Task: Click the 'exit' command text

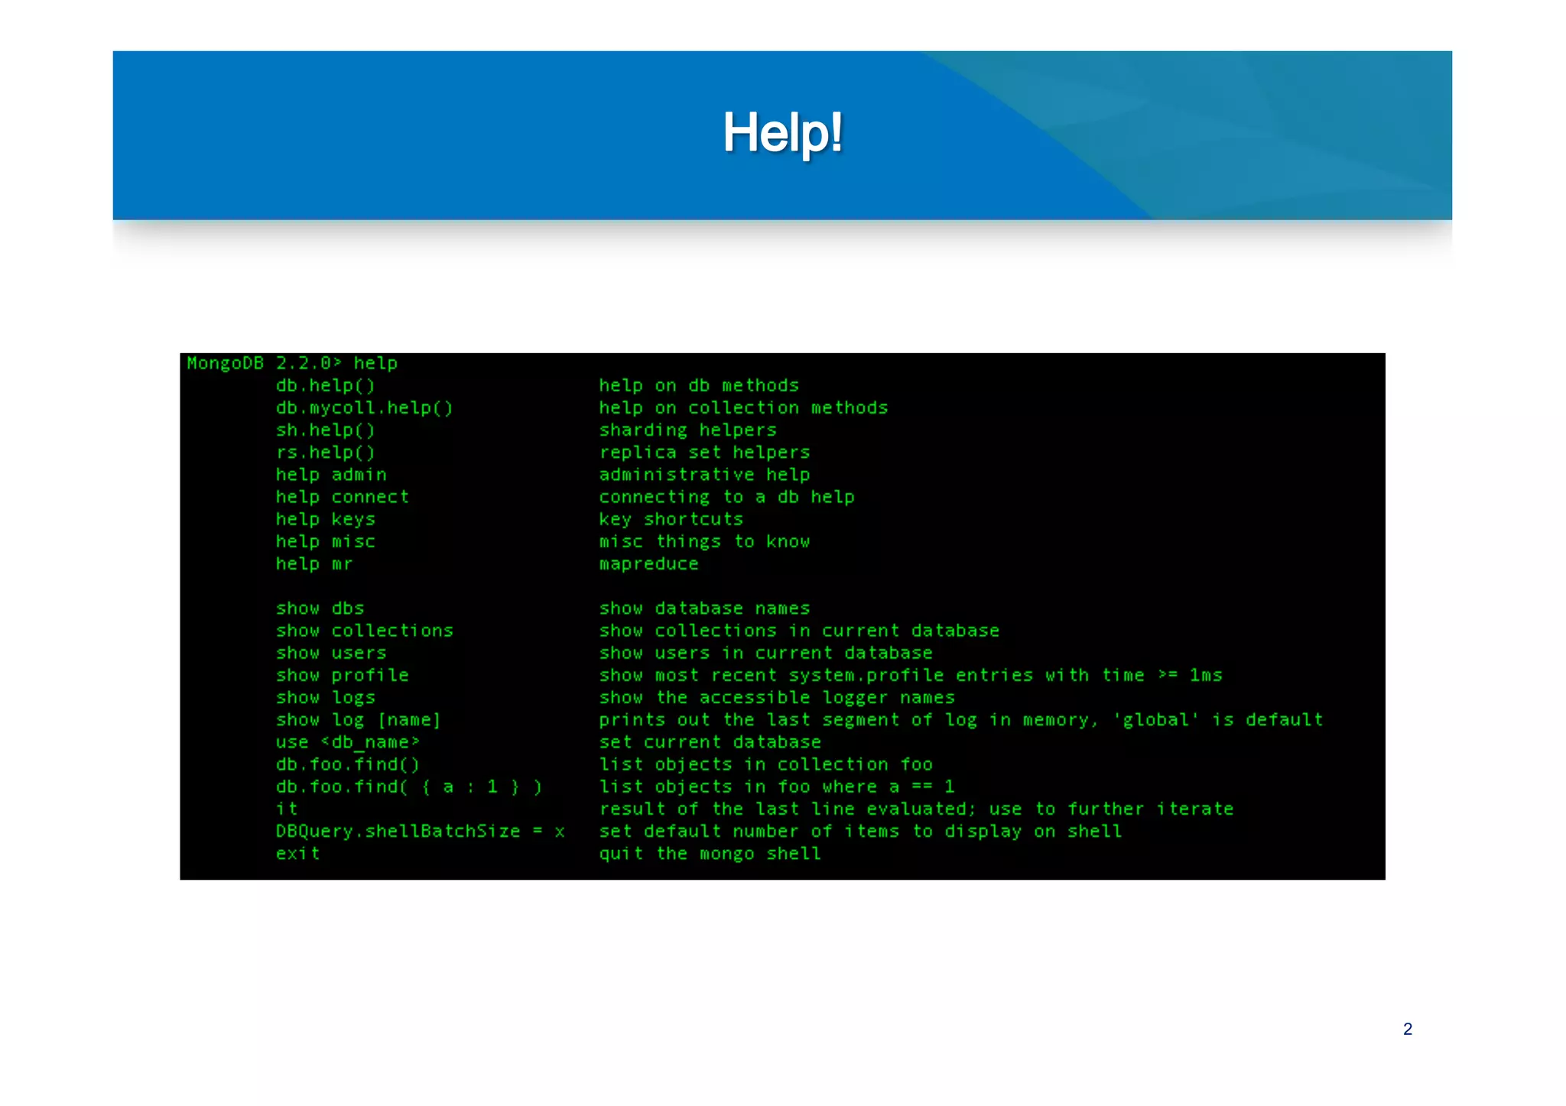Action: (x=297, y=854)
